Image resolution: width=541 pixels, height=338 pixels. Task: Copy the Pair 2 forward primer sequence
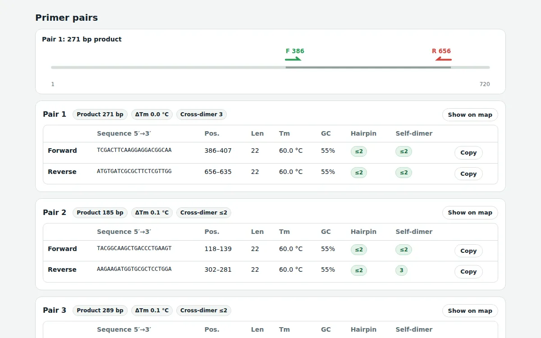tap(468, 251)
